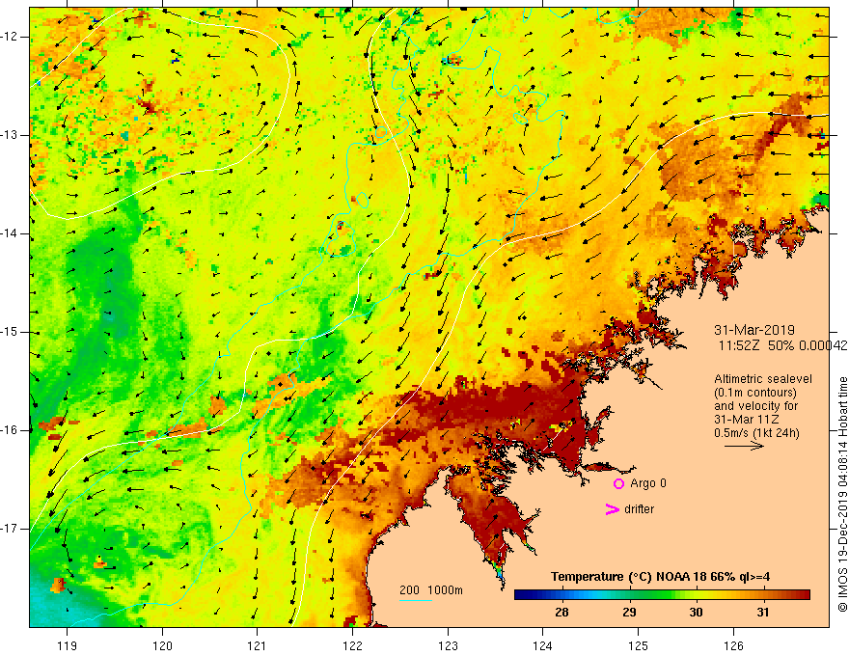
Task: Click the magenta drifter arrow symbol
Action: coord(612,509)
